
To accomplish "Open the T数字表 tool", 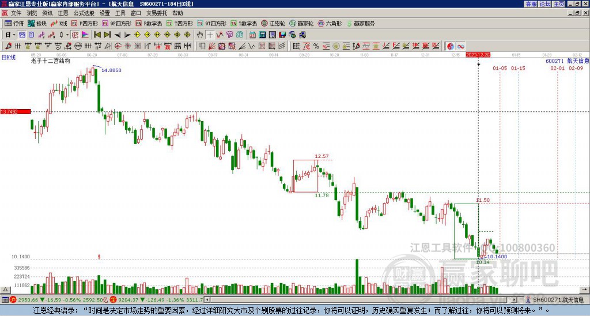I will [244, 23].
